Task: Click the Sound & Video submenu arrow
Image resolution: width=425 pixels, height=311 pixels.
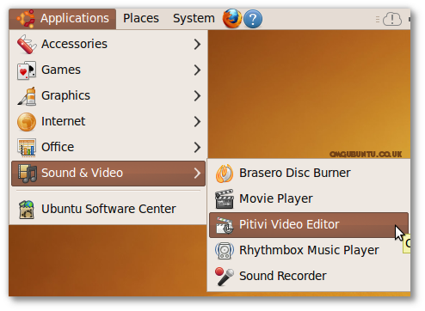Action: coord(197,173)
